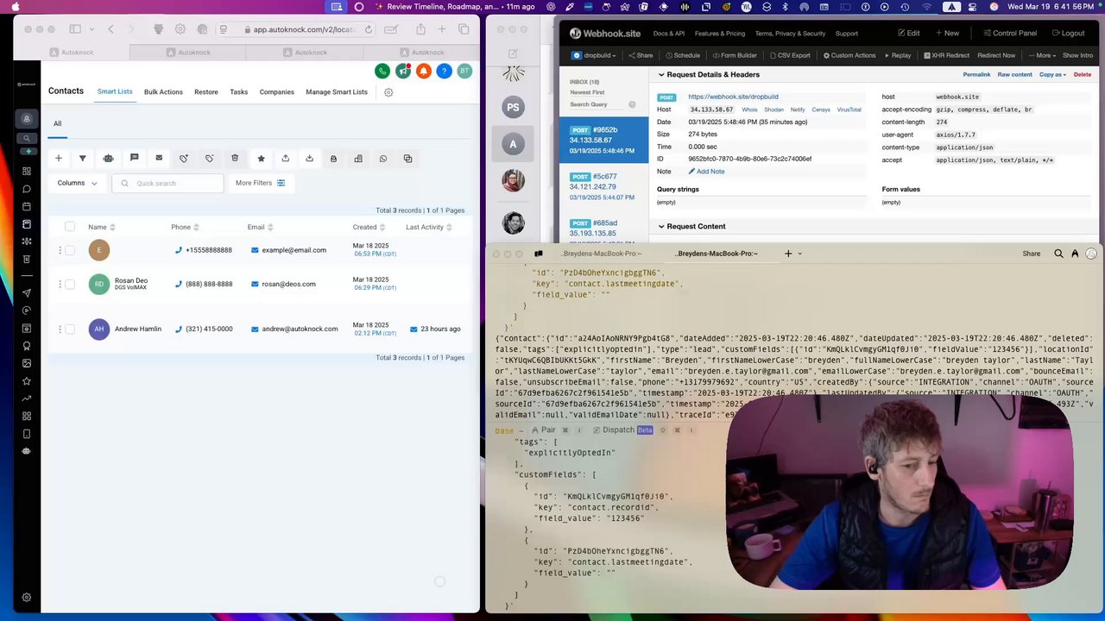Click the star review icon in toolbar

coord(261,159)
